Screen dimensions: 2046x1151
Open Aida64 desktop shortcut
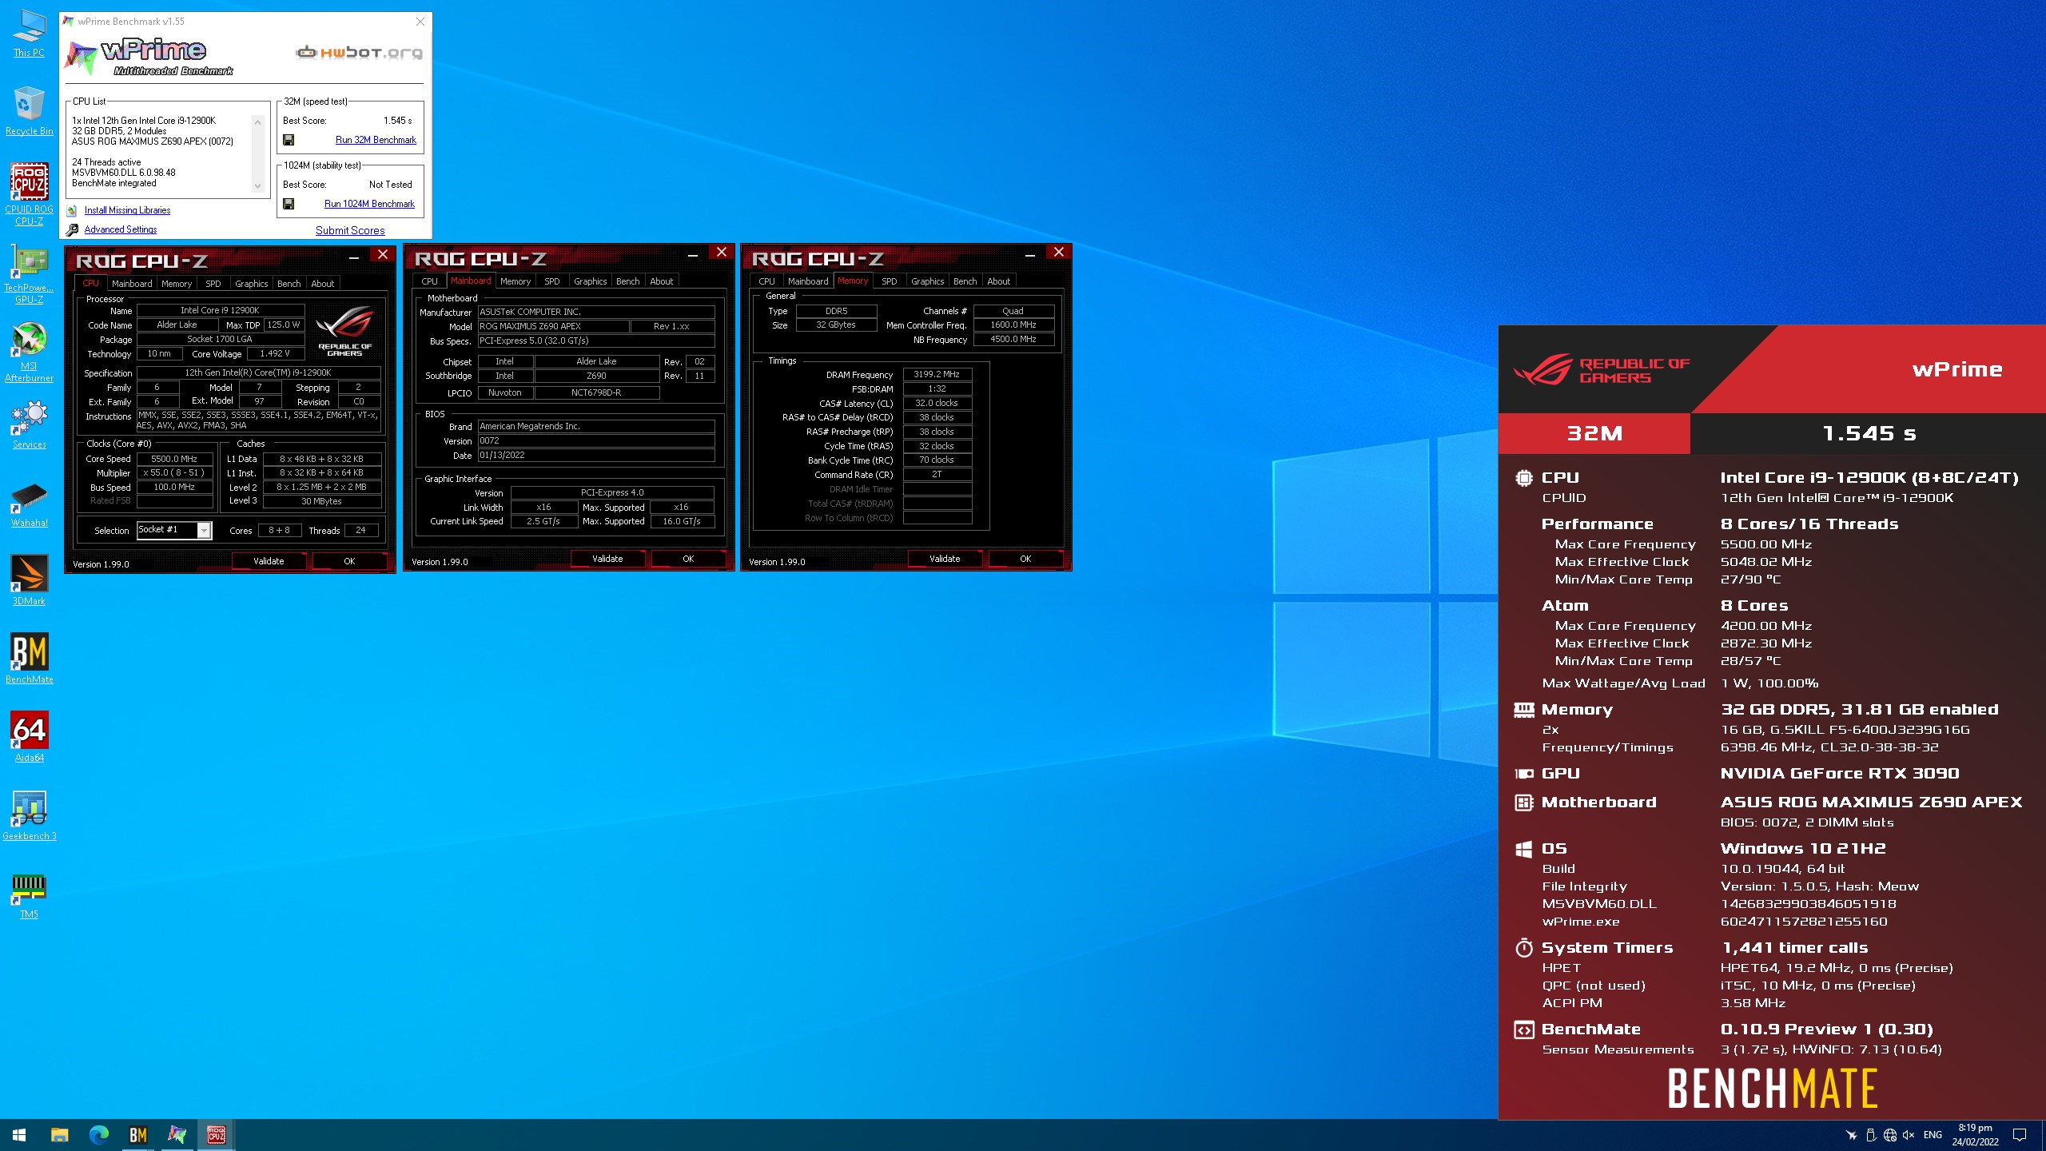tap(29, 738)
